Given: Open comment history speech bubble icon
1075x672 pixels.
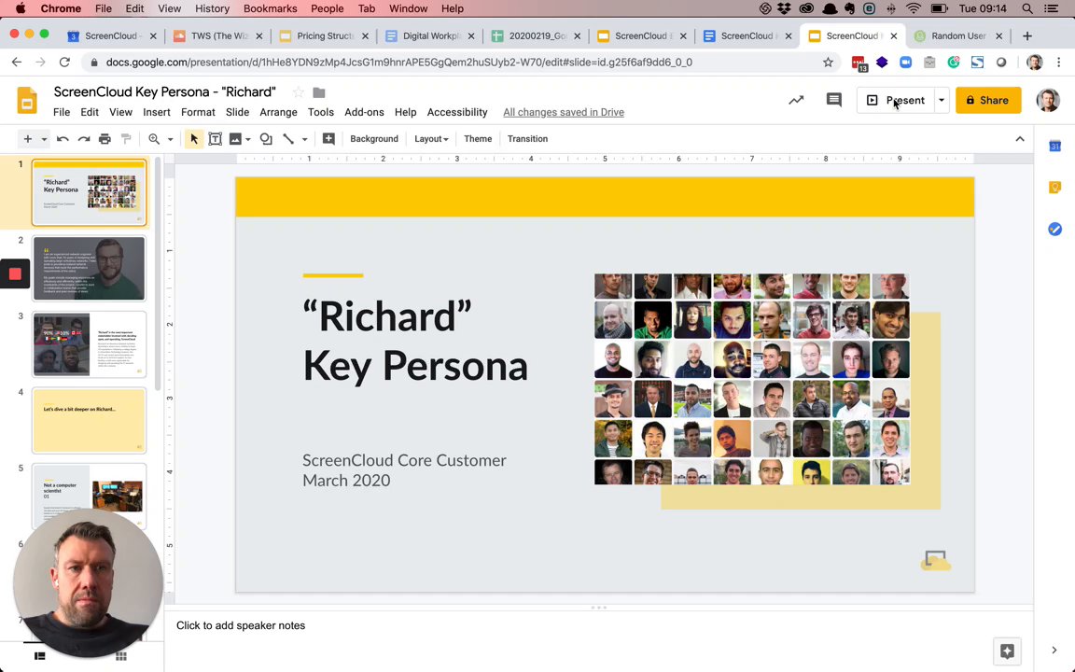Looking at the screenshot, I should pos(833,100).
